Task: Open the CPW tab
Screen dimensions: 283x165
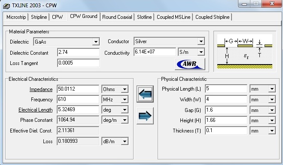Action: (57, 17)
